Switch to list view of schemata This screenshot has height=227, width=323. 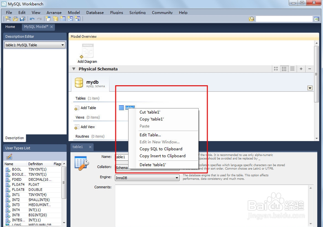(x=292, y=69)
